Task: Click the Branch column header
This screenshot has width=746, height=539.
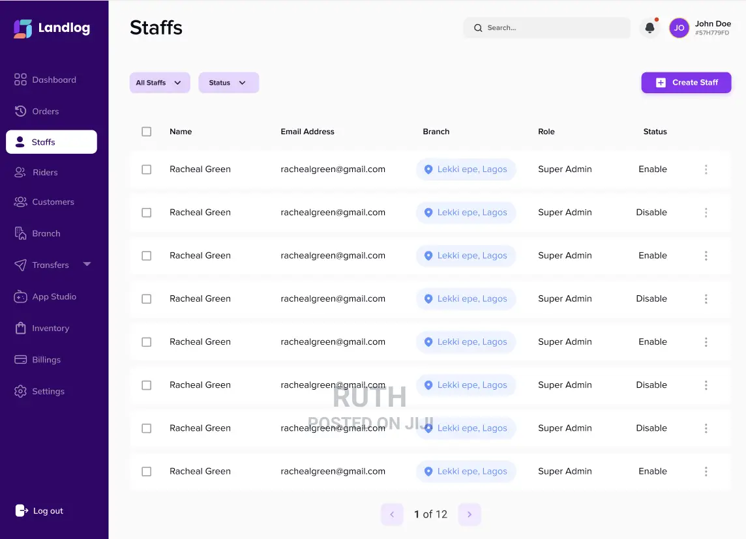Action: (436, 132)
